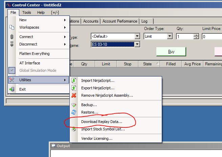Choose Flatten Everything from File menu
The width and height of the screenshot is (222, 157).
pyautogui.click(x=39, y=54)
